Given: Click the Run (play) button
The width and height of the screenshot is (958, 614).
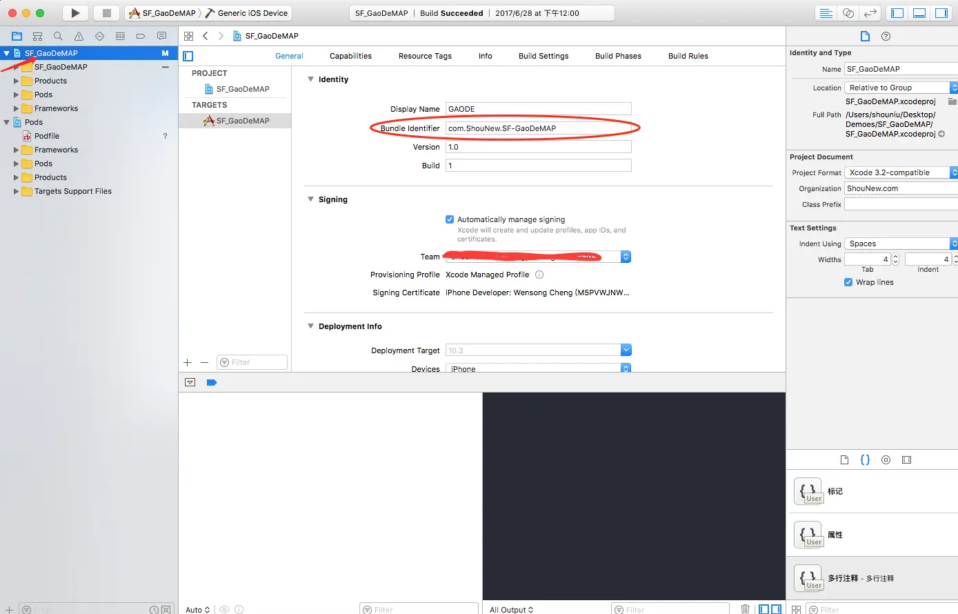Looking at the screenshot, I should [x=75, y=13].
